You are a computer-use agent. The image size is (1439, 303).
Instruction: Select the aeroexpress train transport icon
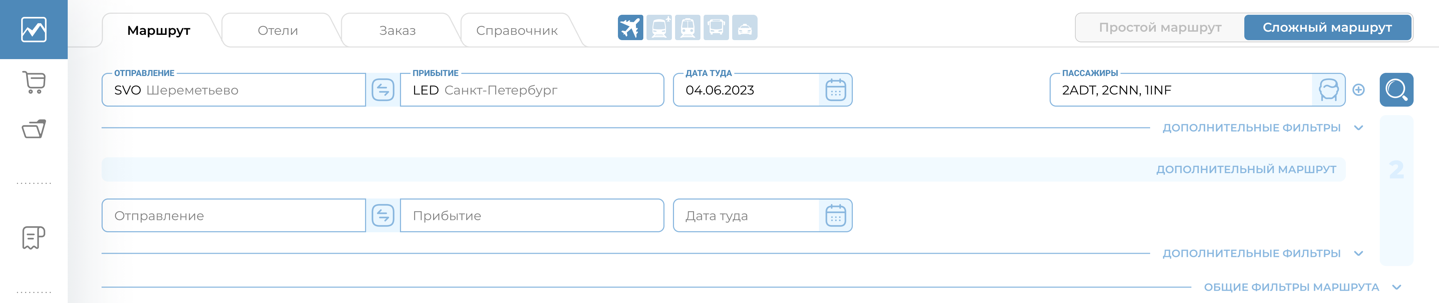[658, 27]
